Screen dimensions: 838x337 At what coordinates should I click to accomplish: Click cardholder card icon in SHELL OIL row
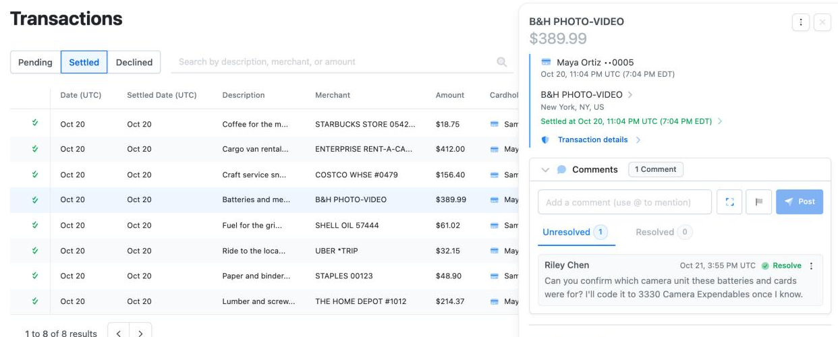(x=495, y=225)
